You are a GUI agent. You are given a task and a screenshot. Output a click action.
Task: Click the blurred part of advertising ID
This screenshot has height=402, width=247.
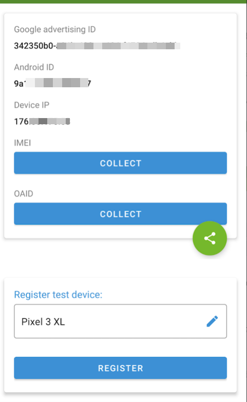(x=118, y=46)
